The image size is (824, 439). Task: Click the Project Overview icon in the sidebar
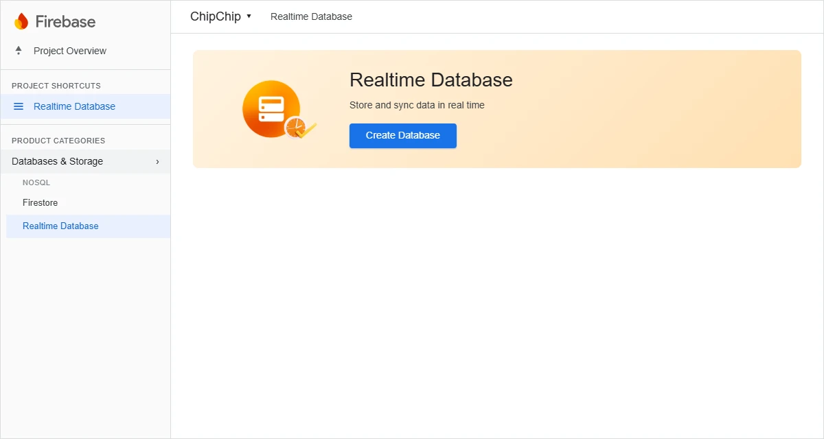click(19, 51)
